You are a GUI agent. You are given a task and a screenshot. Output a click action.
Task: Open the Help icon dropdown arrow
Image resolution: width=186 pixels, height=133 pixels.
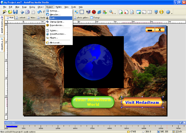(x=171, y=12)
